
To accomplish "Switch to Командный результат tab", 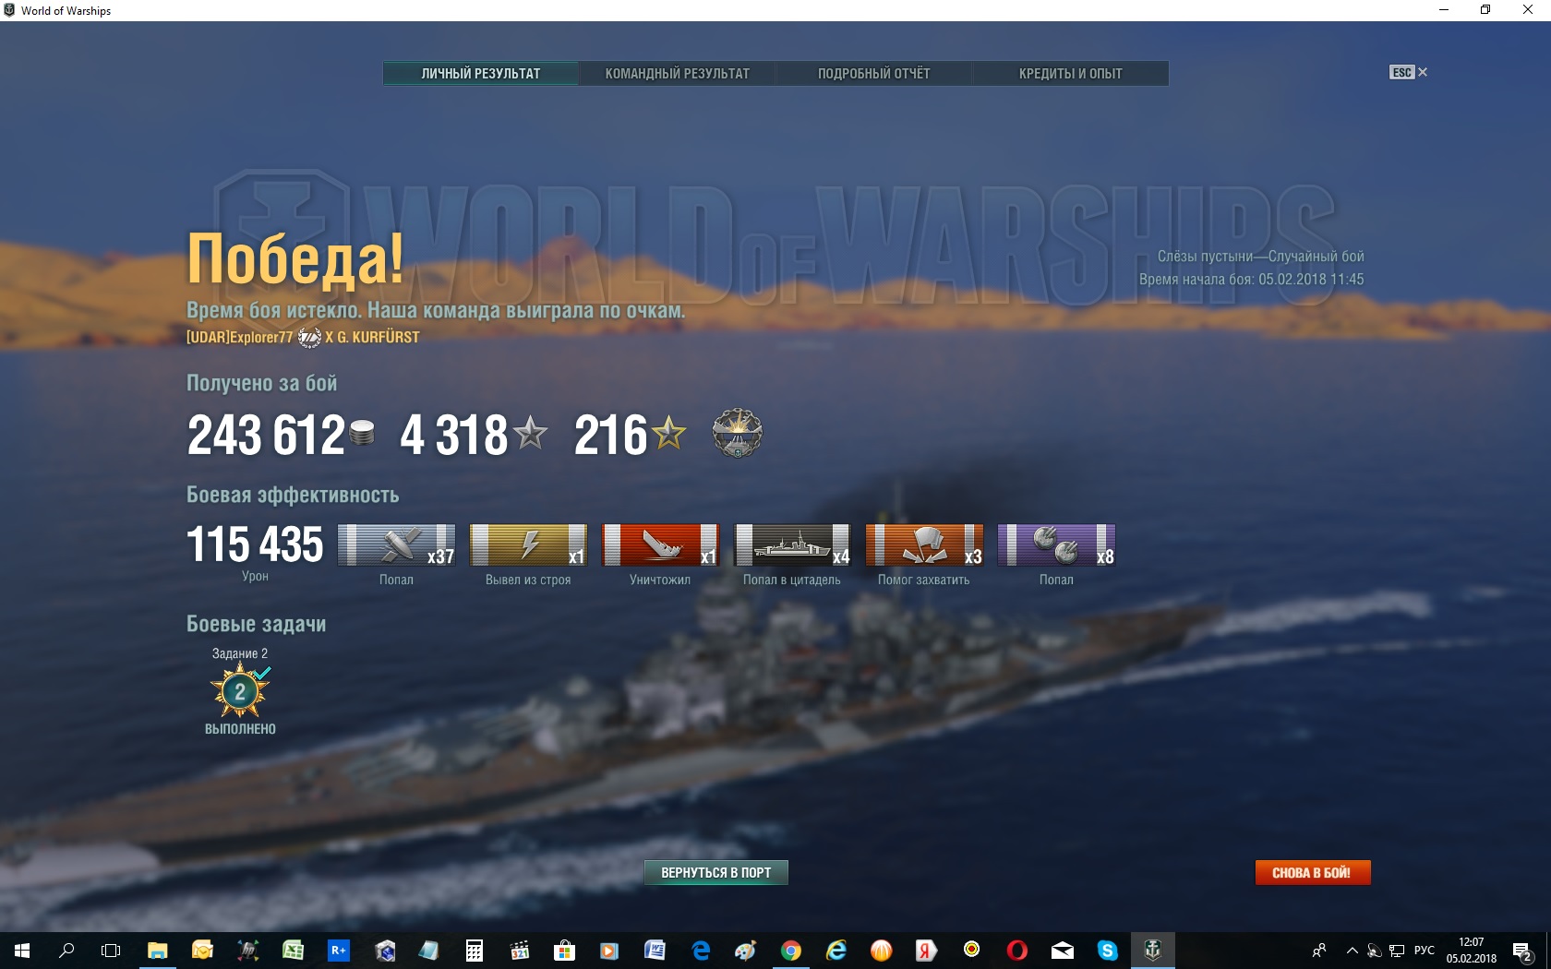I will click(677, 74).
